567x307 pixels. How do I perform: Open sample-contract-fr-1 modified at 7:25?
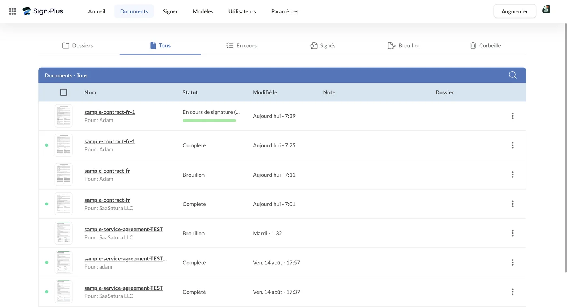point(110,141)
